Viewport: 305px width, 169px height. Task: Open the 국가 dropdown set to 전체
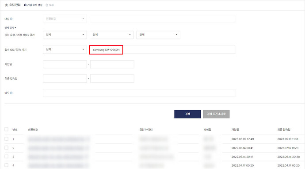(158, 35)
